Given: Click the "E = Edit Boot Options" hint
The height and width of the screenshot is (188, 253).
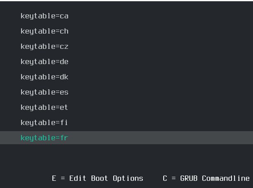Looking at the screenshot, I should (x=97, y=179).
